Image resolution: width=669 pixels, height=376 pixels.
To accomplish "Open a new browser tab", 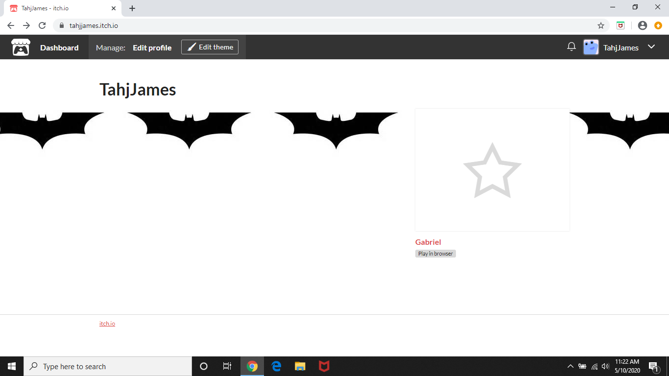I will 132,8.
